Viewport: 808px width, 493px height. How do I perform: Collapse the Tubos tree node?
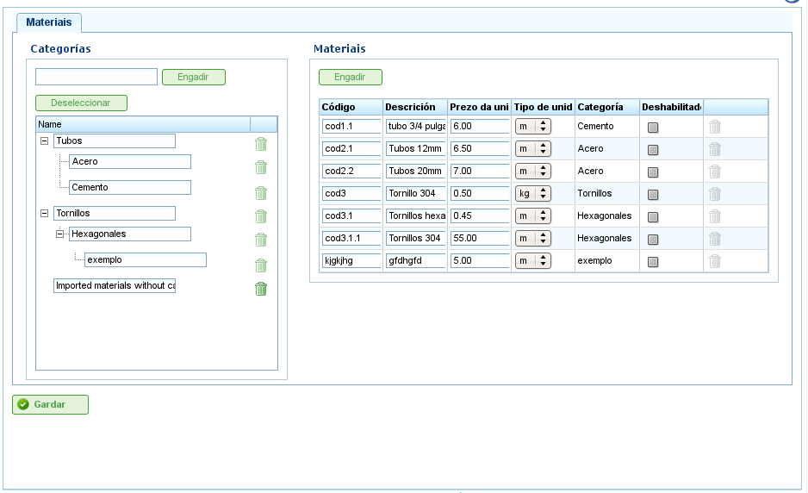(x=44, y=140)
